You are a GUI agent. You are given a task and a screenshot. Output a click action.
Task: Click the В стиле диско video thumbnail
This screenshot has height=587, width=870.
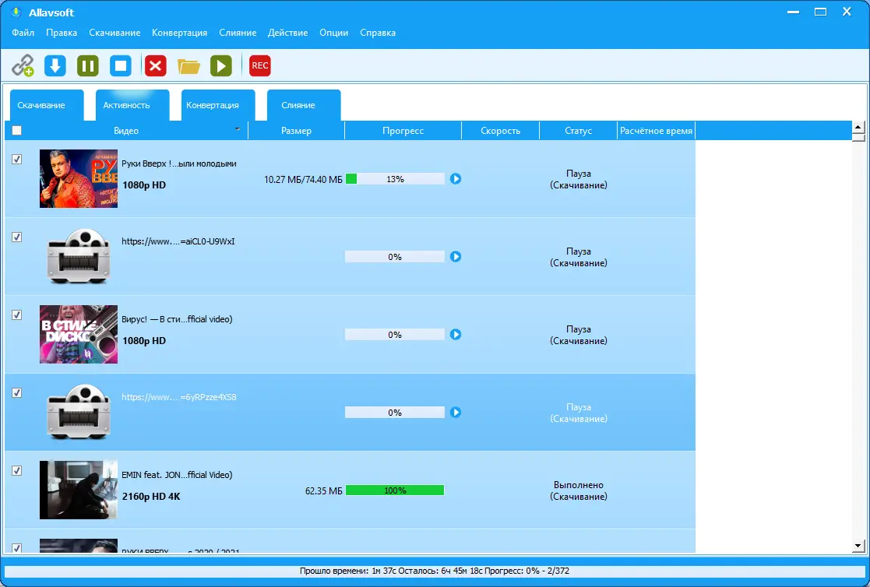(x=78, y=335)
